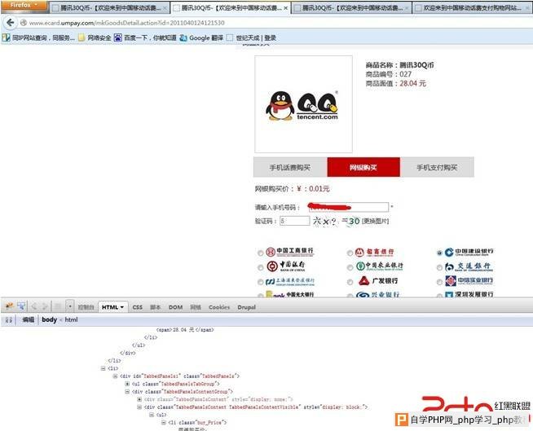The width and height of the screenshot is (533, 431).
Task: Select radio button for 中国农业银行
Action: (350, 268)
